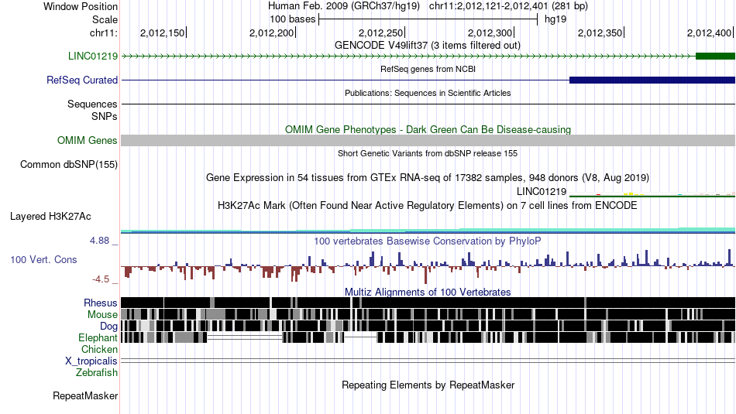Screen dimensions: 736x414
Task: Click the 4.88 PhyloP upper axis value
Action: click(x=99, y=241)
